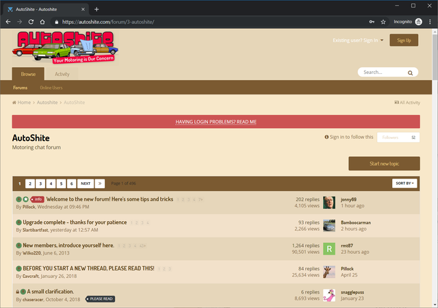Image resolution: width=438 pixels, height=308 pixels.
Task: Click the Home breadcrumb link
Action: 21,102
